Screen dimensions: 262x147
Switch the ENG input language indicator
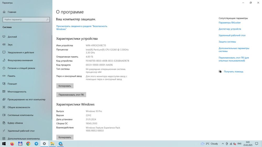[x=239, y=144]
